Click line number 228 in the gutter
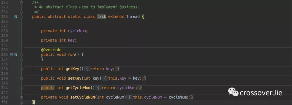Screen dimensions: 292x105 coord(4,31)
